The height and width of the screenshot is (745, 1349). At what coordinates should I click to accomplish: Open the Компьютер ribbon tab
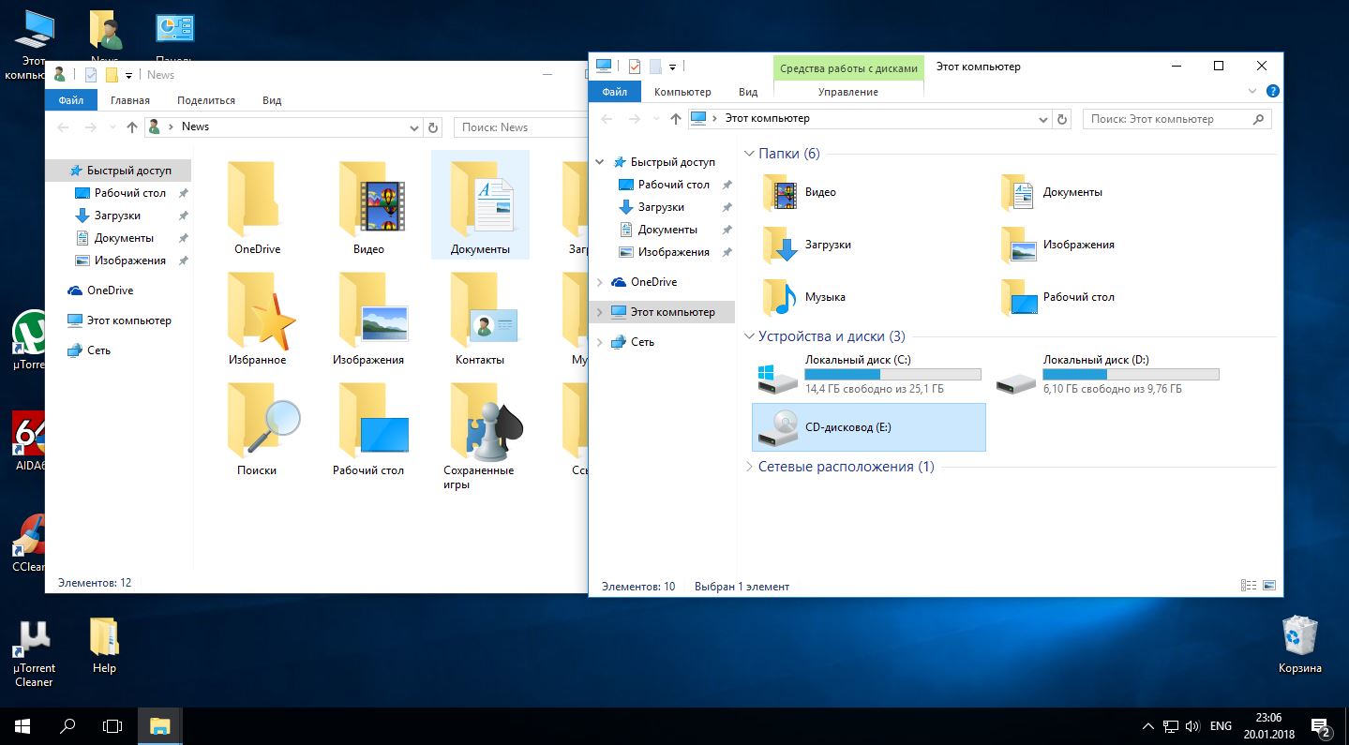(x=682, y=92)
